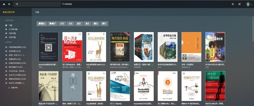Open the 现代操作系统 book cover
Screen dimensions: 254x106
coord(120,47)
